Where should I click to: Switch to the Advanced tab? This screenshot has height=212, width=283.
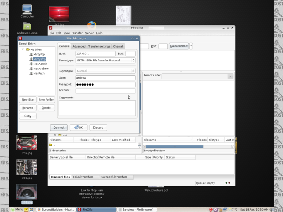[79, 46]
